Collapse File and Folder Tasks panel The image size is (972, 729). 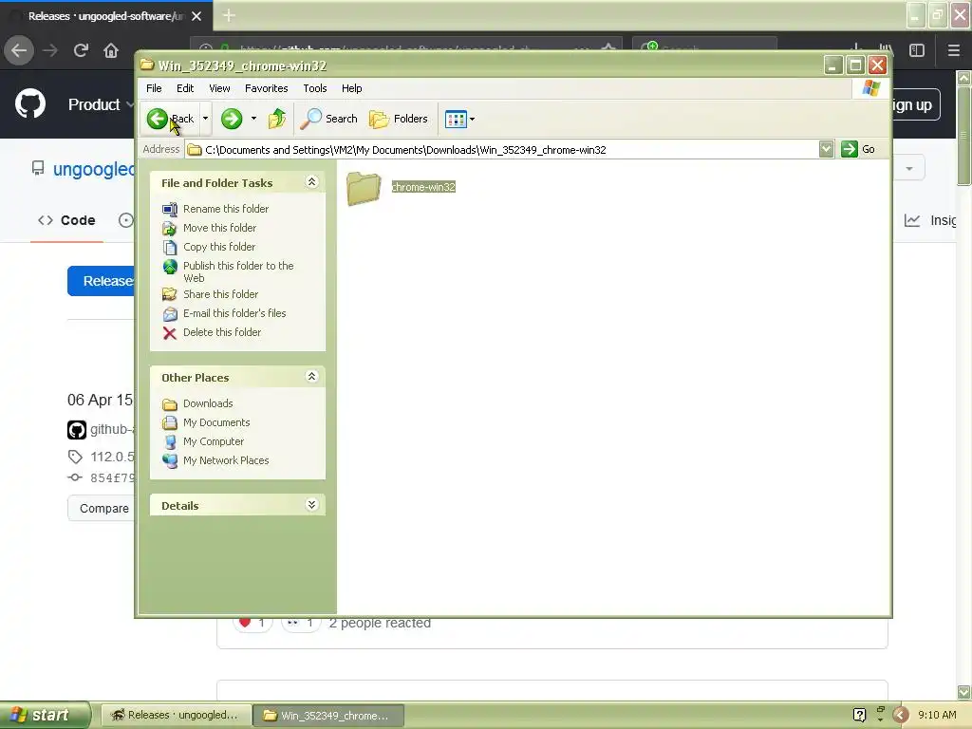tap(311, 181)
